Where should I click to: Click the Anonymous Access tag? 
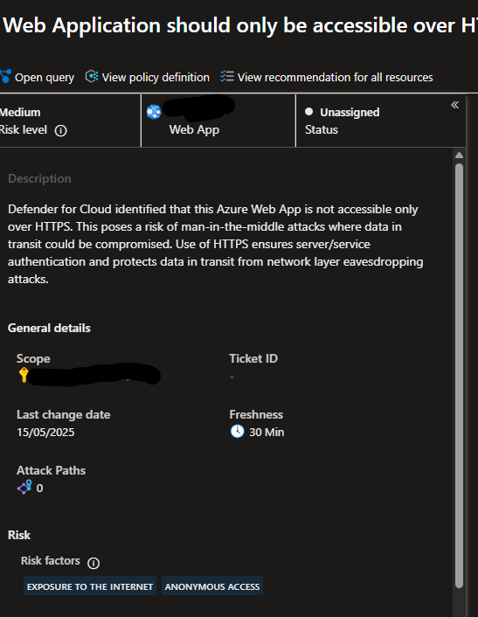[x=212, y=586]
